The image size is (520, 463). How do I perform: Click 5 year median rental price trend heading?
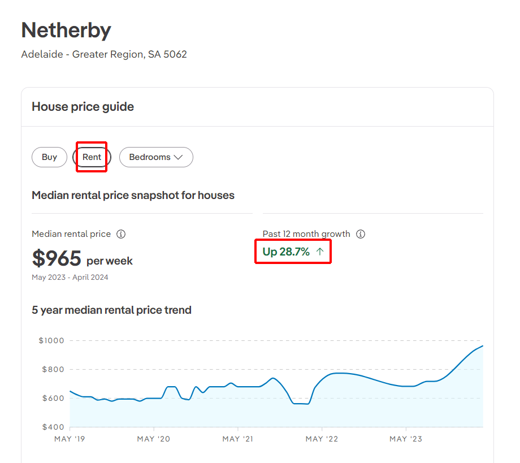click(111, 310)
